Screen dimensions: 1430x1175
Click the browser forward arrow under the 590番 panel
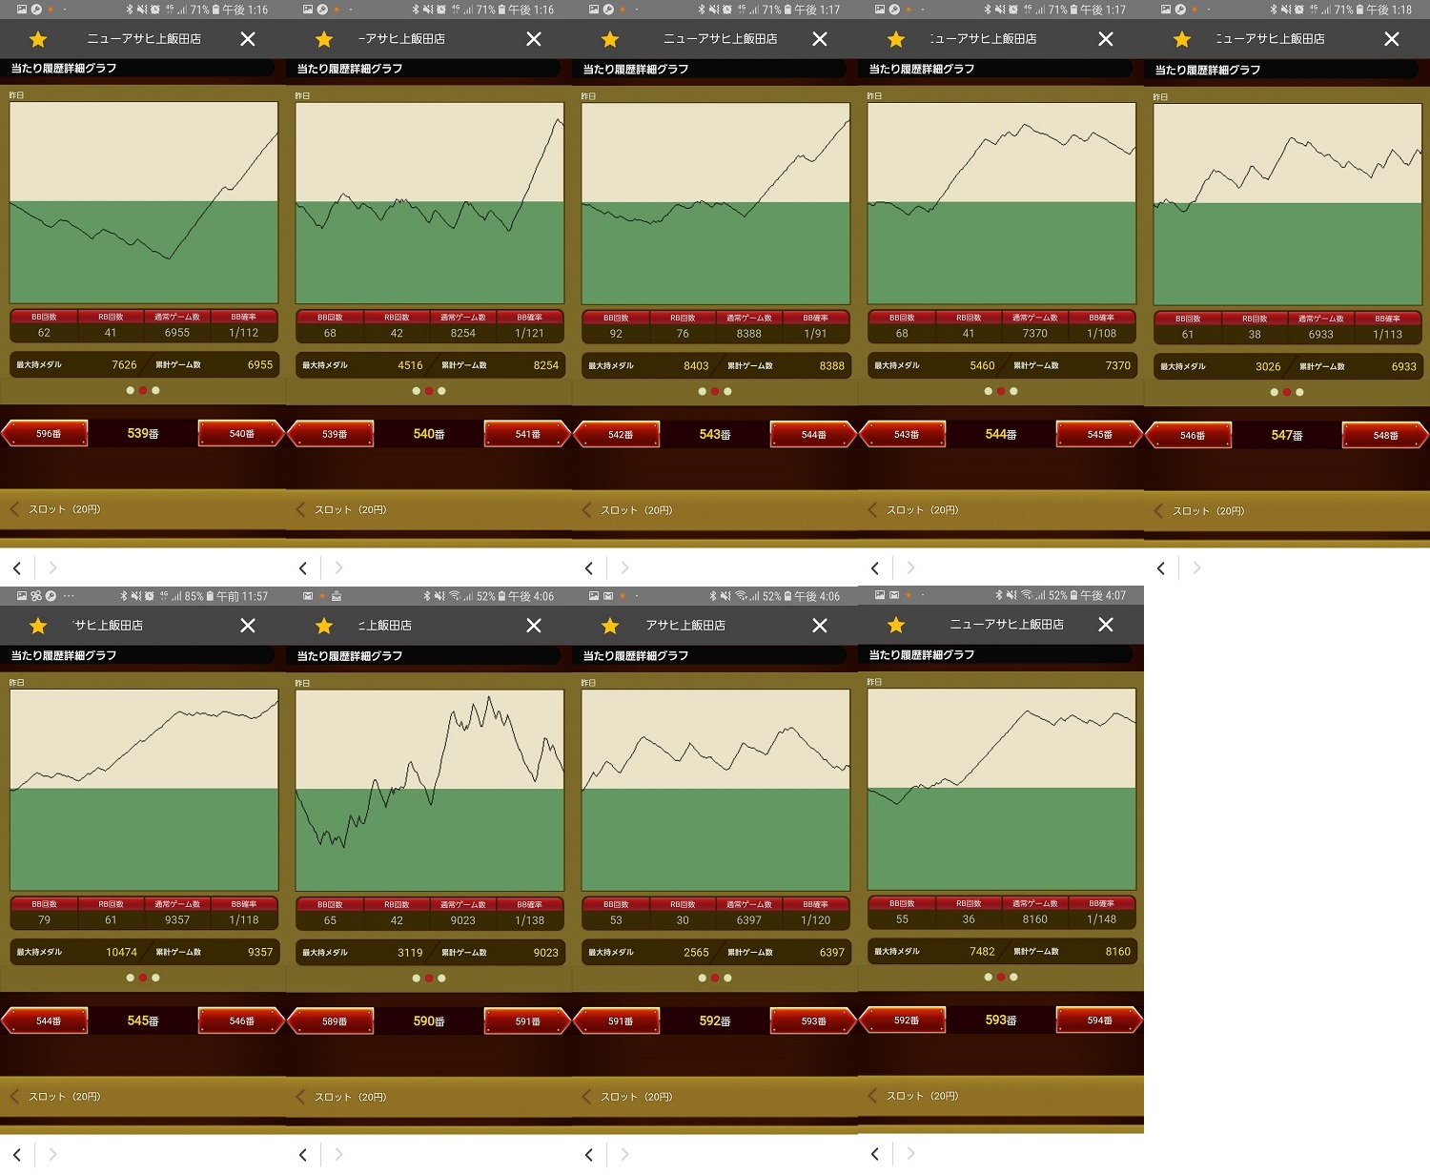click(x=338, y=1155)
